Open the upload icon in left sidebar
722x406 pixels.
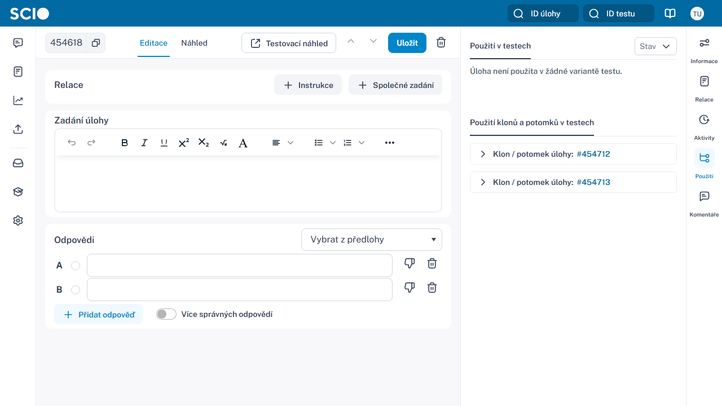18,129
